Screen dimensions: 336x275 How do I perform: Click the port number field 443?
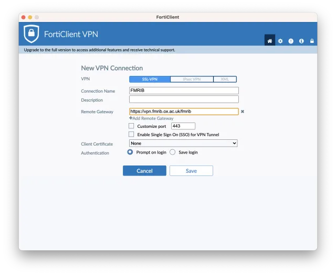point(183,126)
